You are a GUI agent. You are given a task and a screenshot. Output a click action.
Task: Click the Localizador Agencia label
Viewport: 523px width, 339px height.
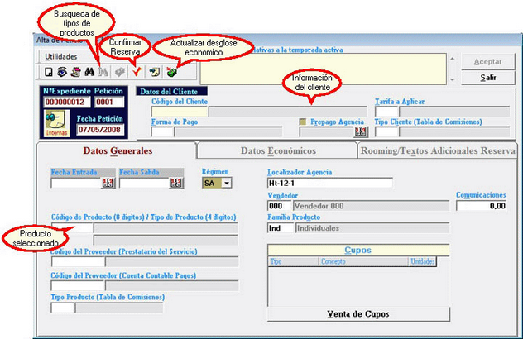tap(300, 172)
